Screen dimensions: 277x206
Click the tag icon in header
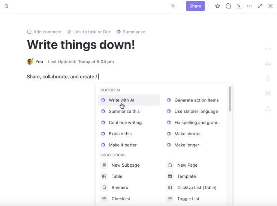[173, 6]
